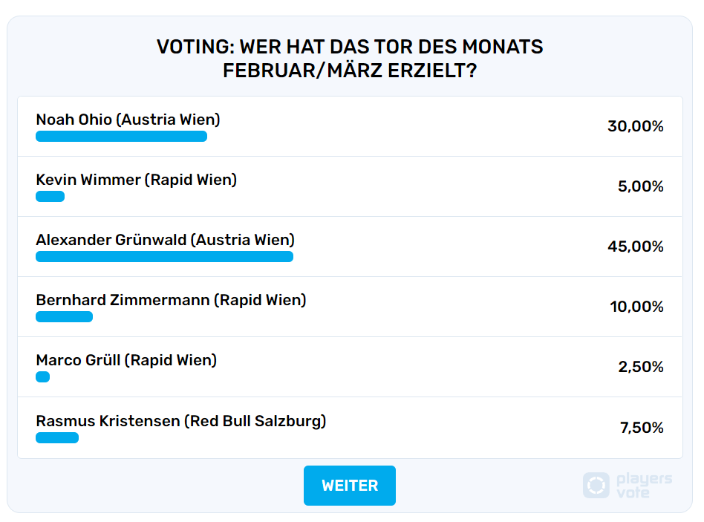Click the 45,00% result value
The width and height of the screenshot is (704, 522).
(x=635, y=247)
